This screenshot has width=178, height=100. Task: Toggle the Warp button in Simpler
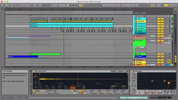(x=113, y=86)
